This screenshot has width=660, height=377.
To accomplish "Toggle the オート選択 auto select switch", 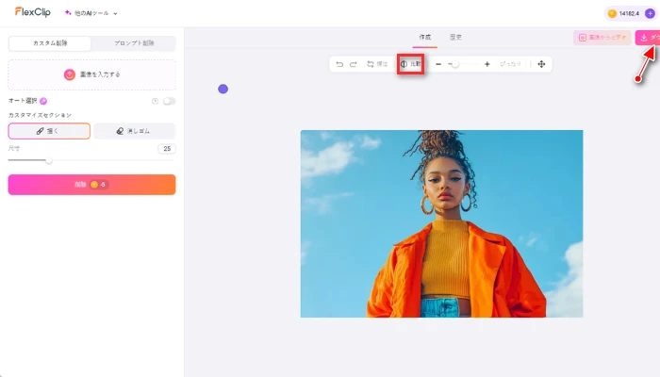I will [169, 101].
